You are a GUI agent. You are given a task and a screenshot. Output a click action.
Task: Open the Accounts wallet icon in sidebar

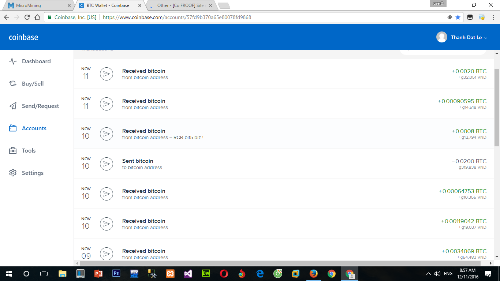click(x=13, y=128)
